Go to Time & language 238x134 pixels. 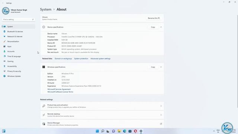[19, 56]
